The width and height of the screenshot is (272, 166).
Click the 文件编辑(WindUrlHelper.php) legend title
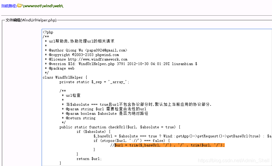[x=31, y=20]
